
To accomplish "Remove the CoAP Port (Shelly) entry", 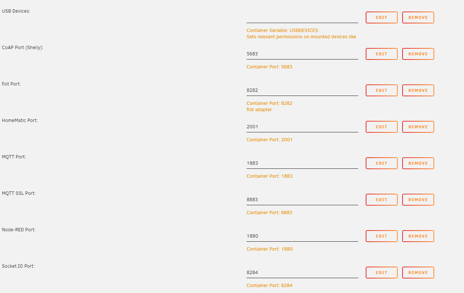I will pos(418,54).
